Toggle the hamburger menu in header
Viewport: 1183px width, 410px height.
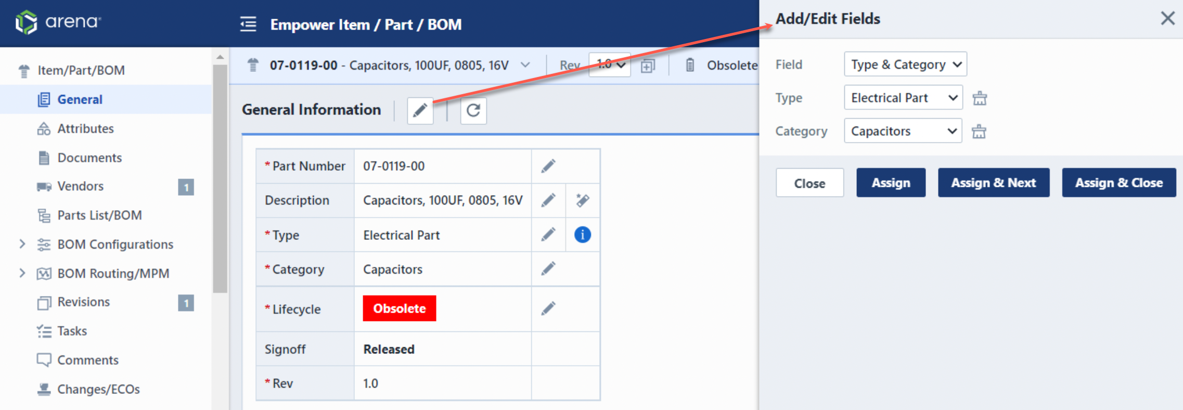248,24
